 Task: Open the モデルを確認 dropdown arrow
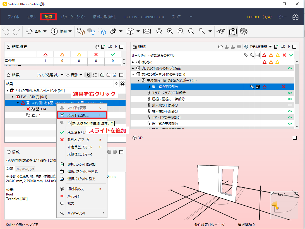click(x=270, y=47)
